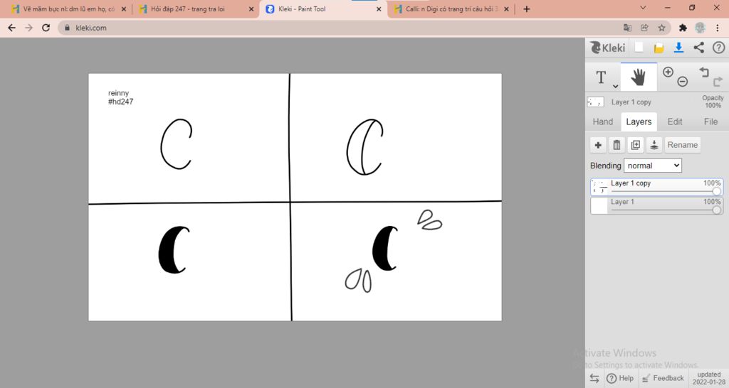Flip the panel side with swap arrows icon
Image resolution: width=729 pixels, height=388 pixels.
pos(594,378)
